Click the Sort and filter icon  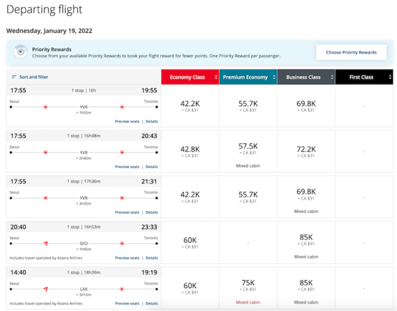(14, 77)
